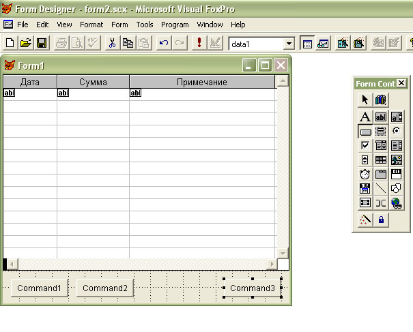Click the Command2 button on form
The height and width of the screenshot is (332, 413).
pos(106,288)
